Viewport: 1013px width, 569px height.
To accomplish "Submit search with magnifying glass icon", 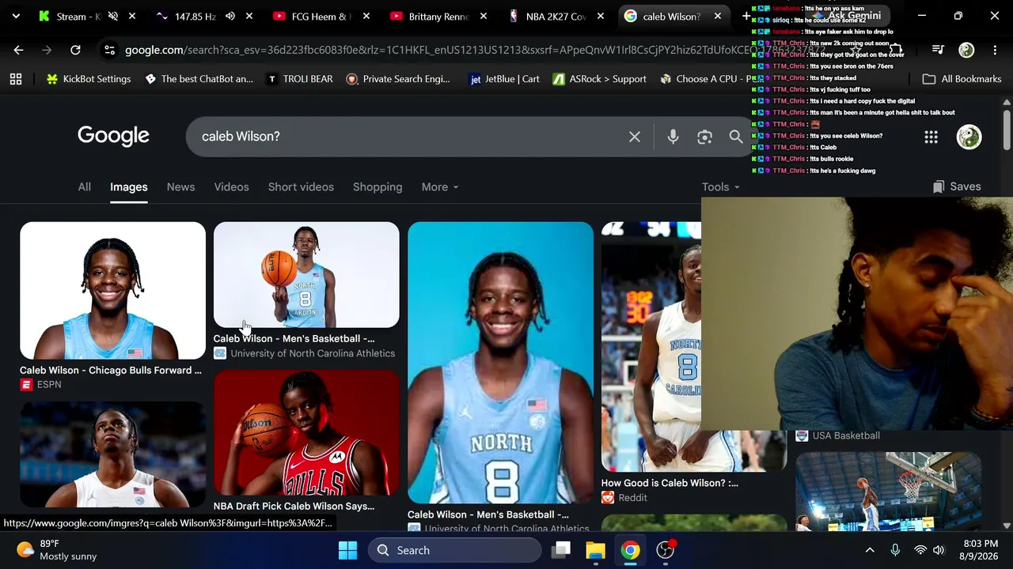I will 736,137.
